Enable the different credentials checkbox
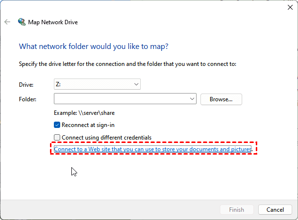The width and height of the screenshot is (298, 220). tap(57, 138)
